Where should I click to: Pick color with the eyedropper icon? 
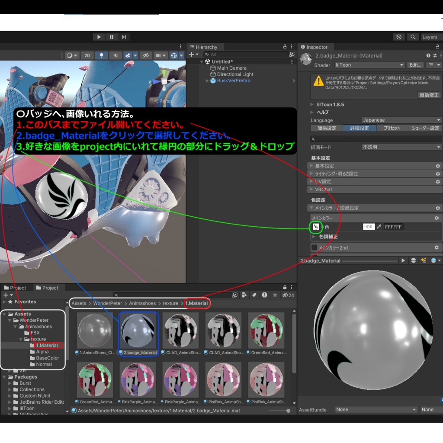pyautogui.click(x=379, y=227)
